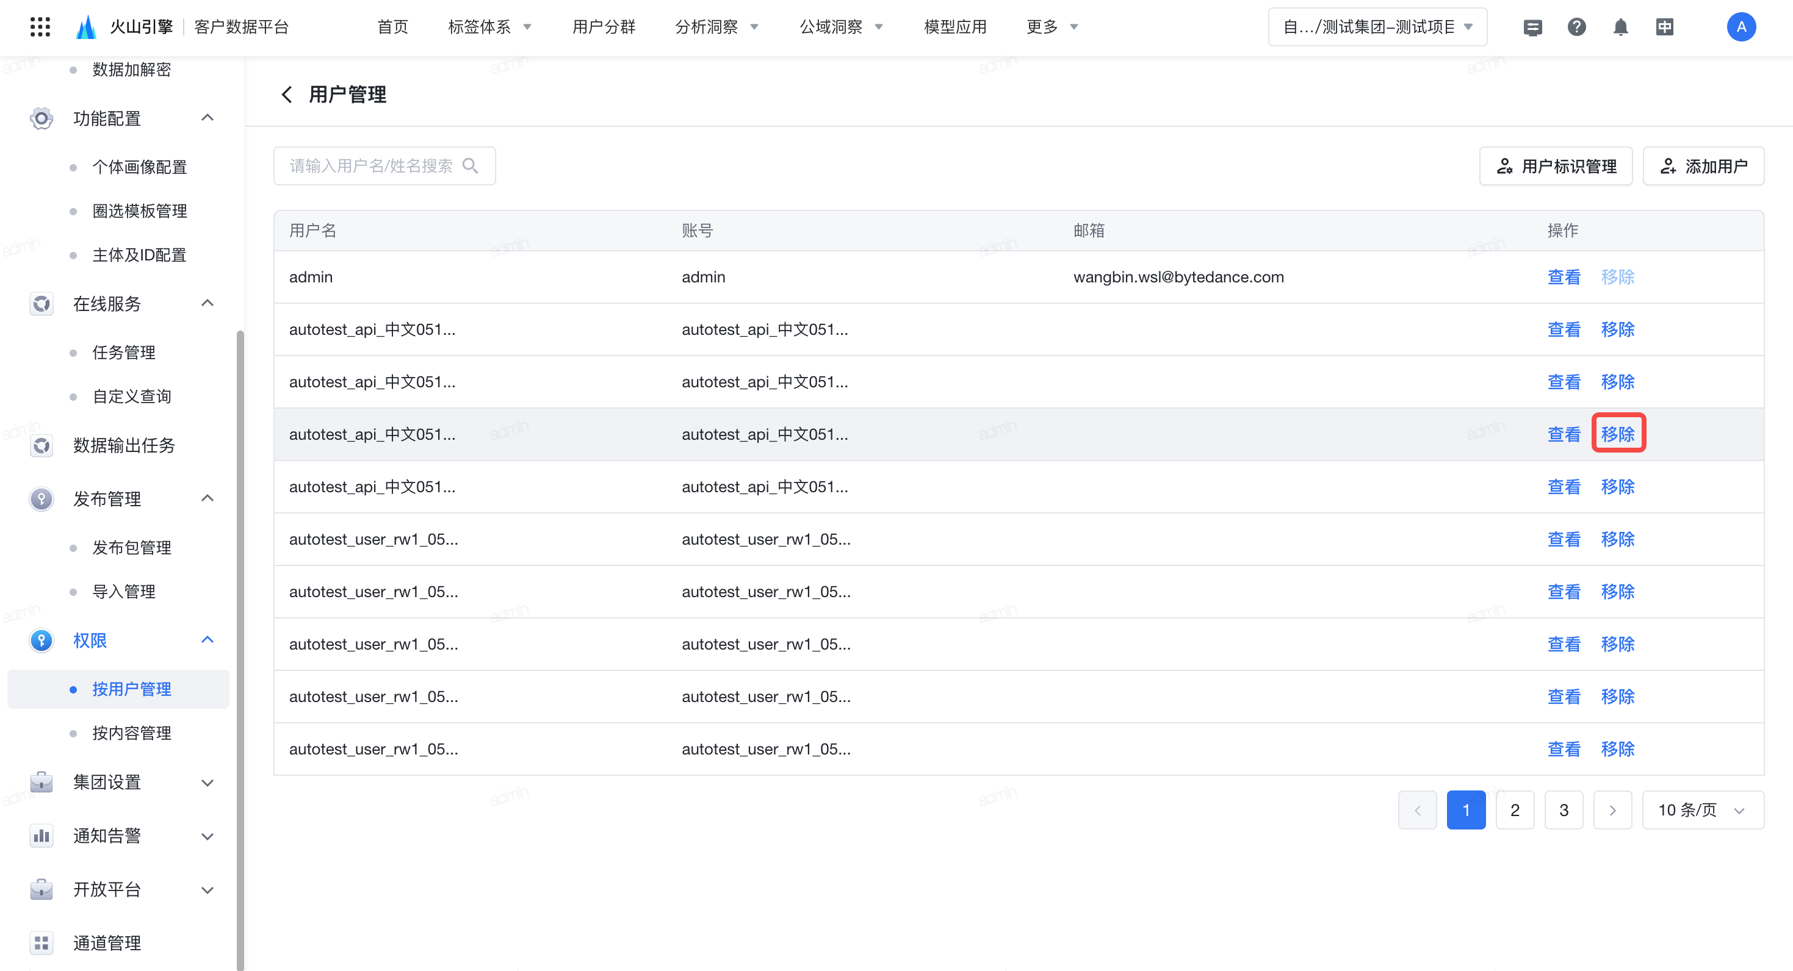Go to page 3
Screen dimensions: 1793x971
coord(1564,809)
